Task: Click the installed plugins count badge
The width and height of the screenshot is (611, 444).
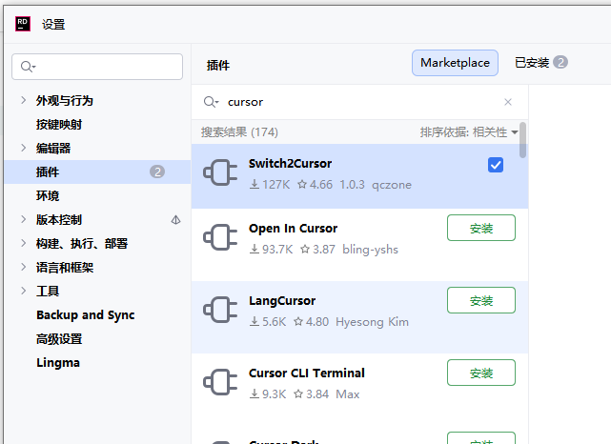Action: (560, 62)
